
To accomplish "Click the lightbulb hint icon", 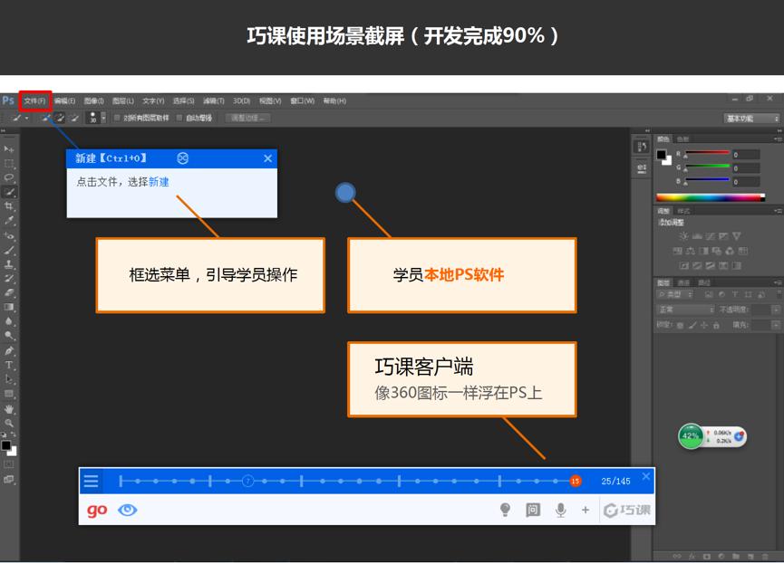I will tap(506, 511).
